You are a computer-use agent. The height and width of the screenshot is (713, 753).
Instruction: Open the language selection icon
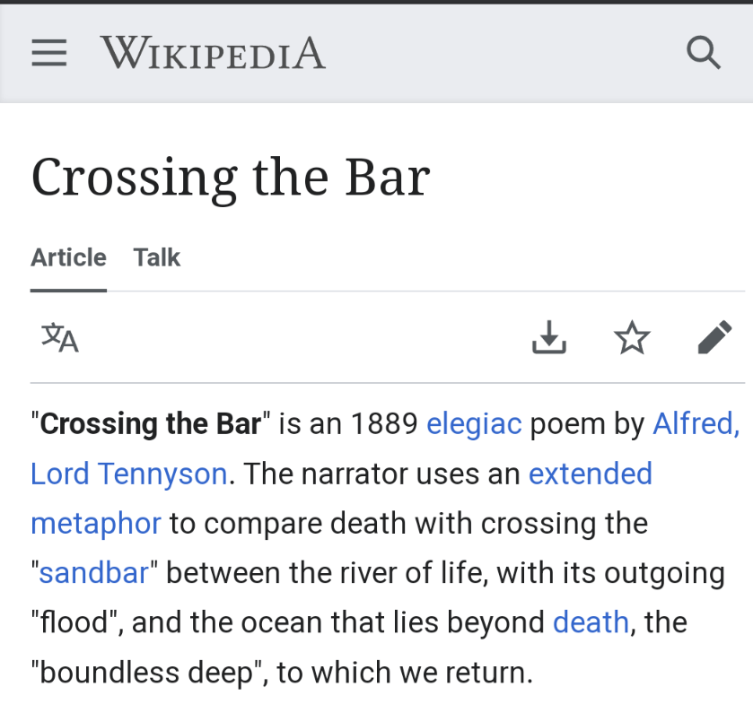pos(60,338)
